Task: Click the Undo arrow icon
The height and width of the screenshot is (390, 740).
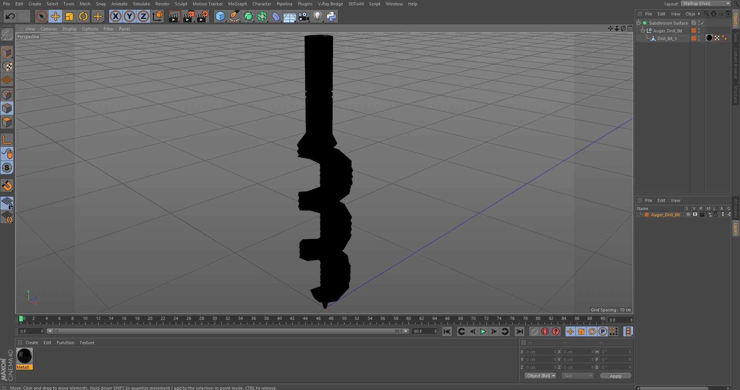Action: 10,16
